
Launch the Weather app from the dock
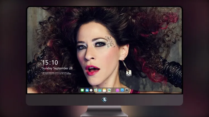click(87, 90)
